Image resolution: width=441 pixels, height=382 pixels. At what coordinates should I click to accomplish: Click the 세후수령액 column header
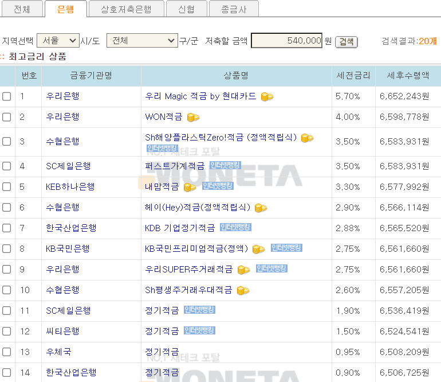[408, 76]
